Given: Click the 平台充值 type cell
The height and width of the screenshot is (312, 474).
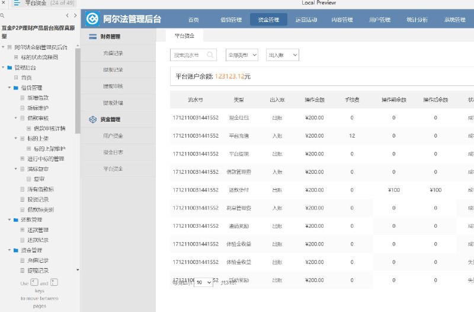Looking at the screenshot, I should tap(239, 136).
